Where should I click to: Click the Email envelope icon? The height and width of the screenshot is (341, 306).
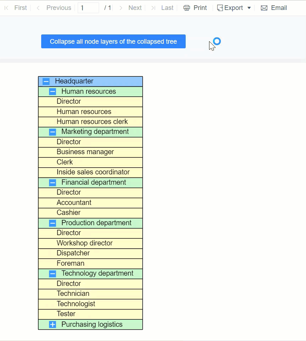click(264, 8)
